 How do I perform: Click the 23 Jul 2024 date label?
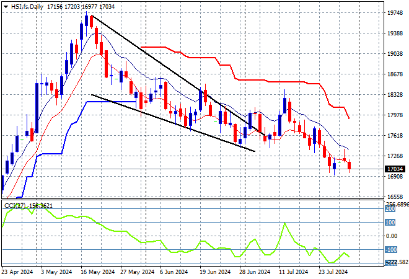[333, 272]
